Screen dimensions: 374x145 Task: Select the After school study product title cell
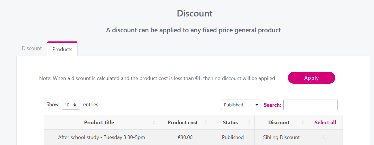(101, 137)
